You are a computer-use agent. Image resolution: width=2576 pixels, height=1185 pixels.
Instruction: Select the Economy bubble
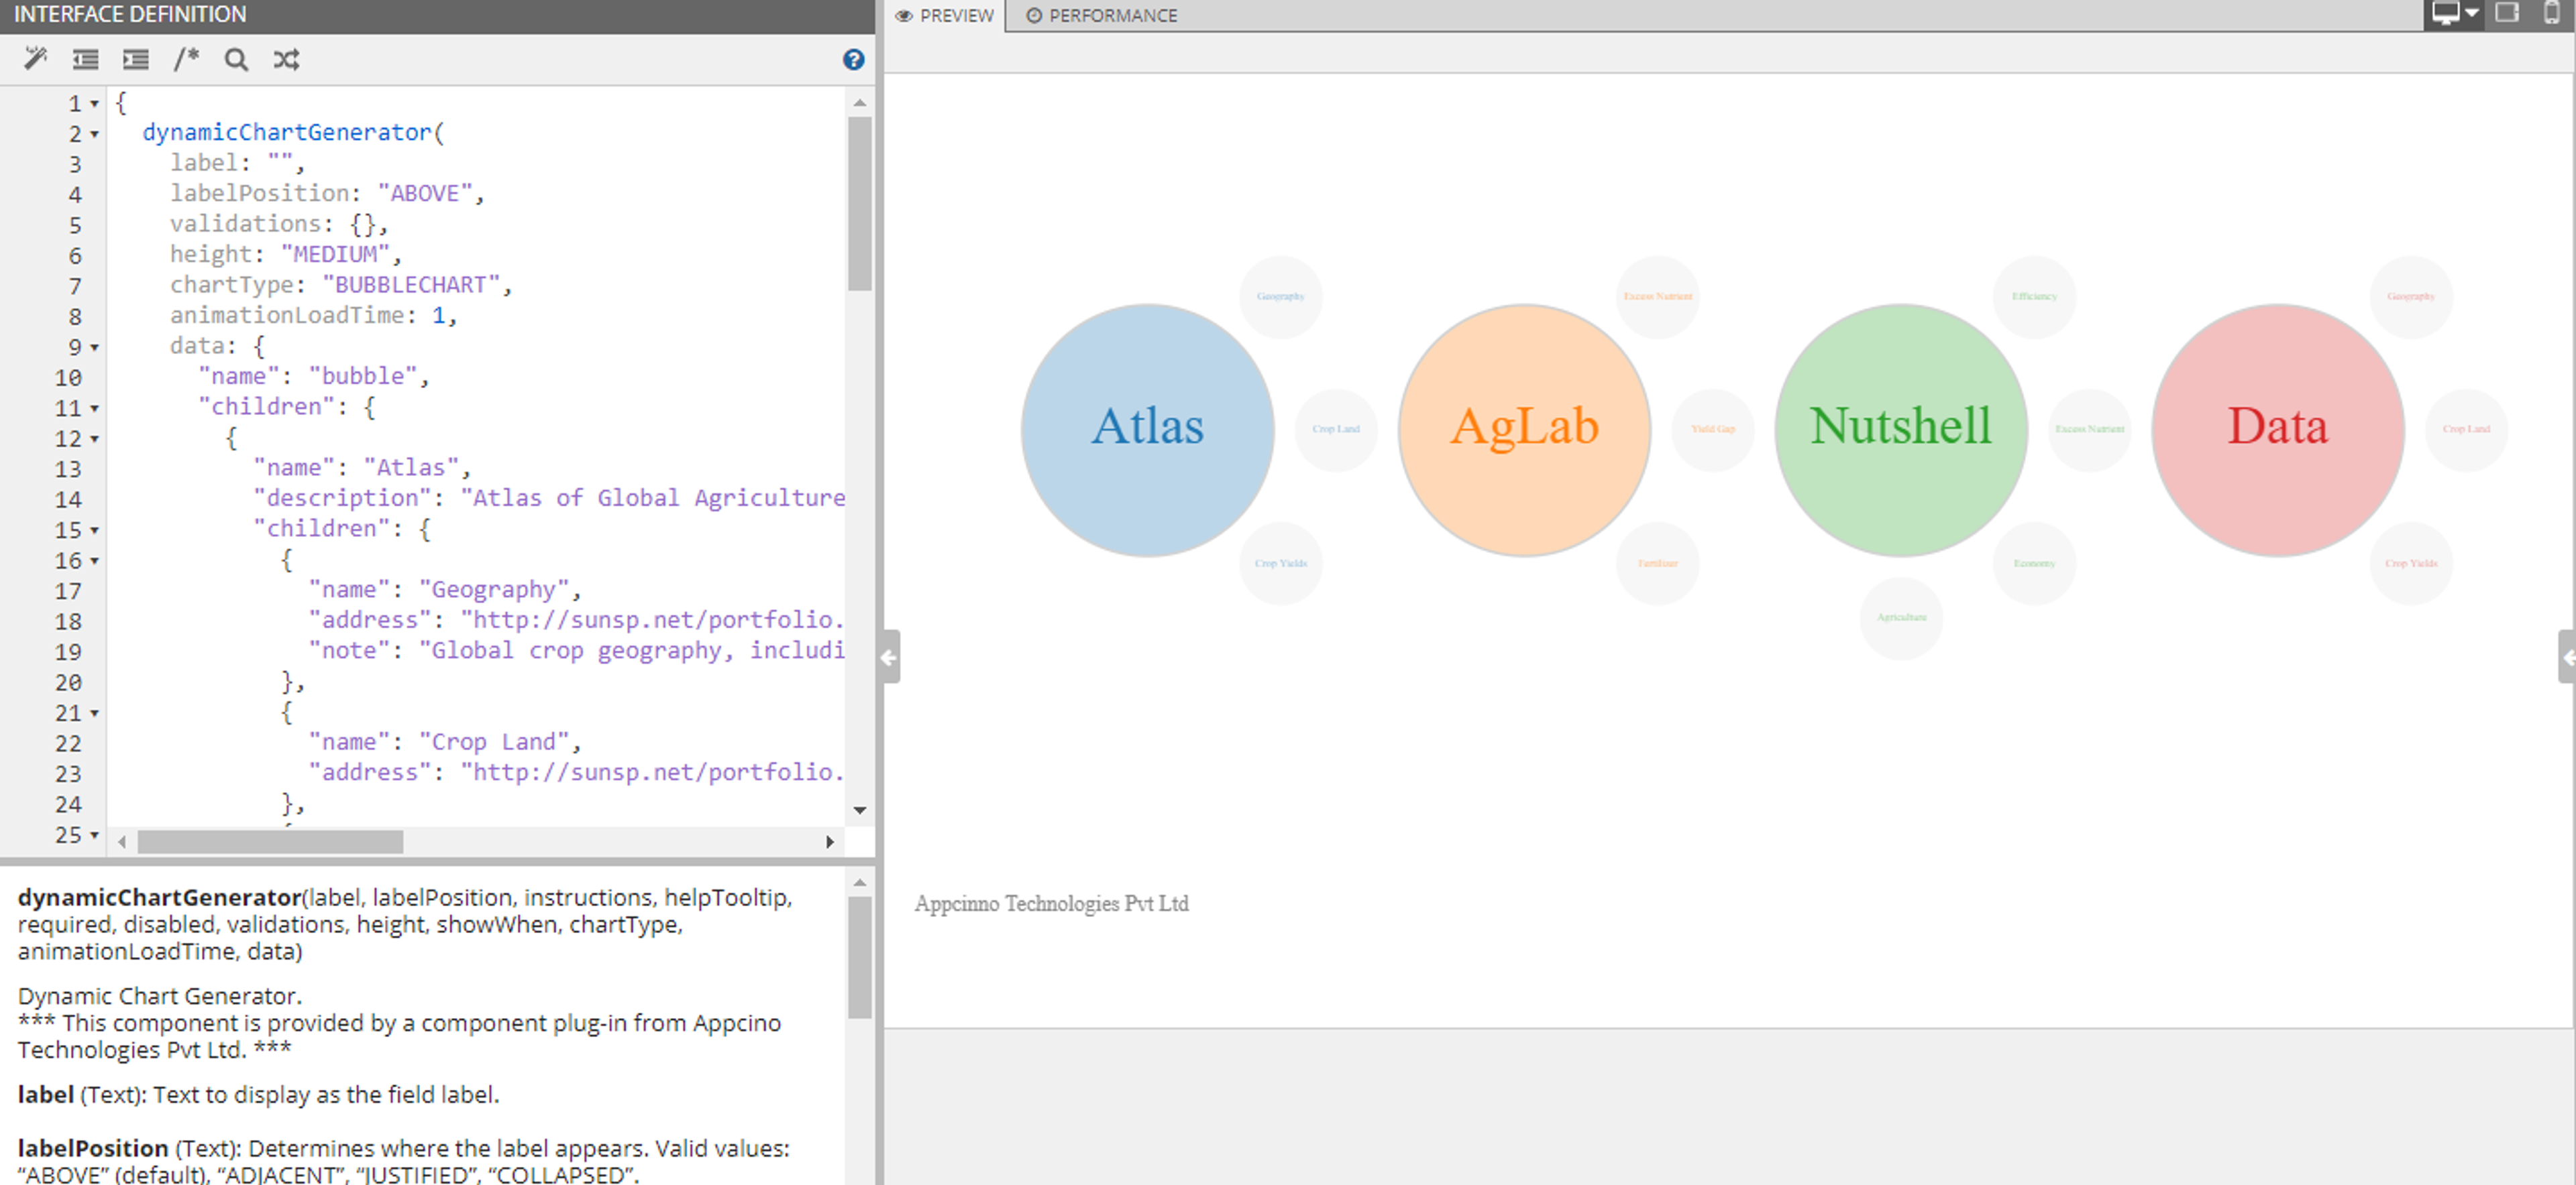[x=2035, y=564]
